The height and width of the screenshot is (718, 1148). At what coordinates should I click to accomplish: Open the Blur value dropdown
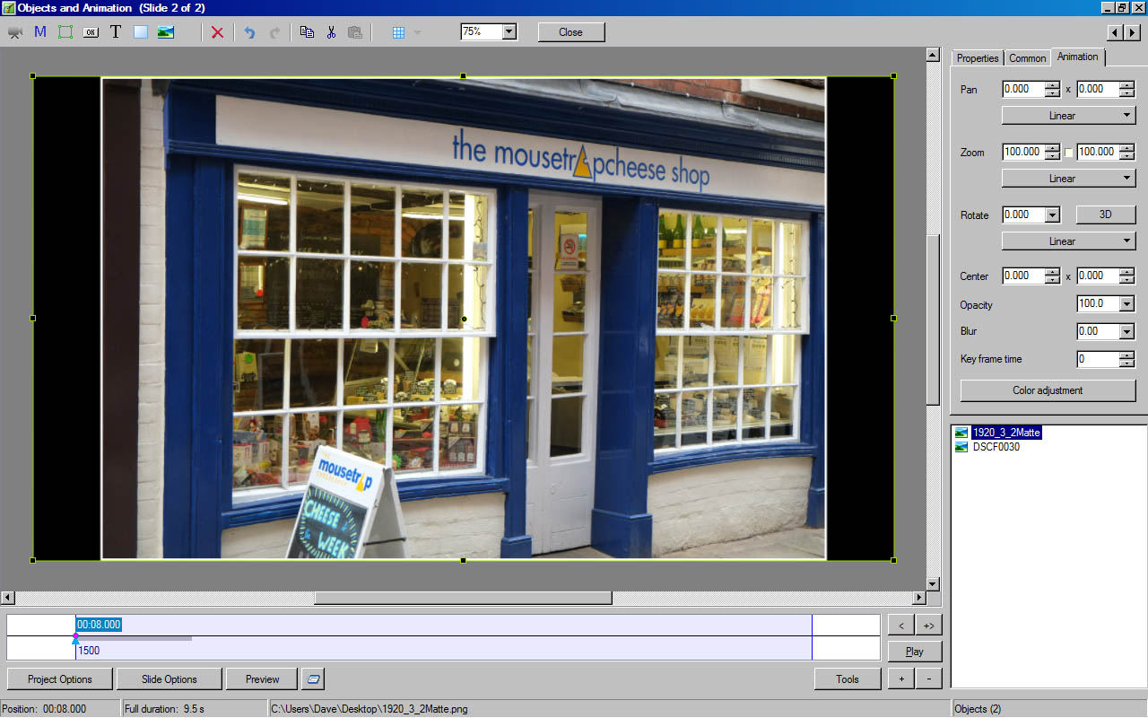[1127, 331]
